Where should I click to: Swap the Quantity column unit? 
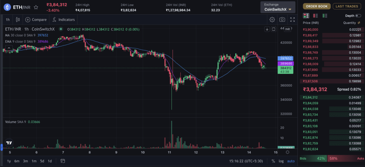359,23
